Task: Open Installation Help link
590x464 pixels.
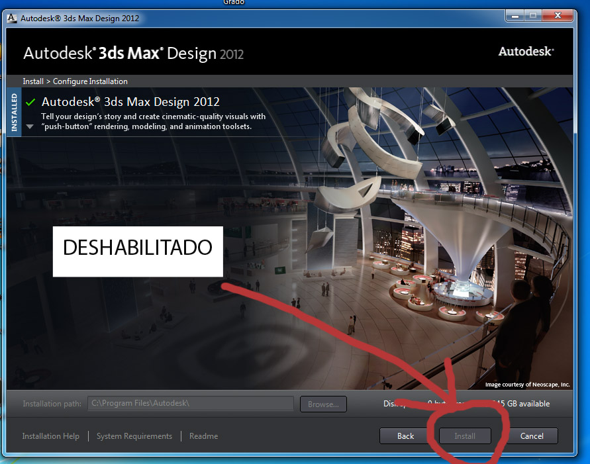Action: [51, 436]
